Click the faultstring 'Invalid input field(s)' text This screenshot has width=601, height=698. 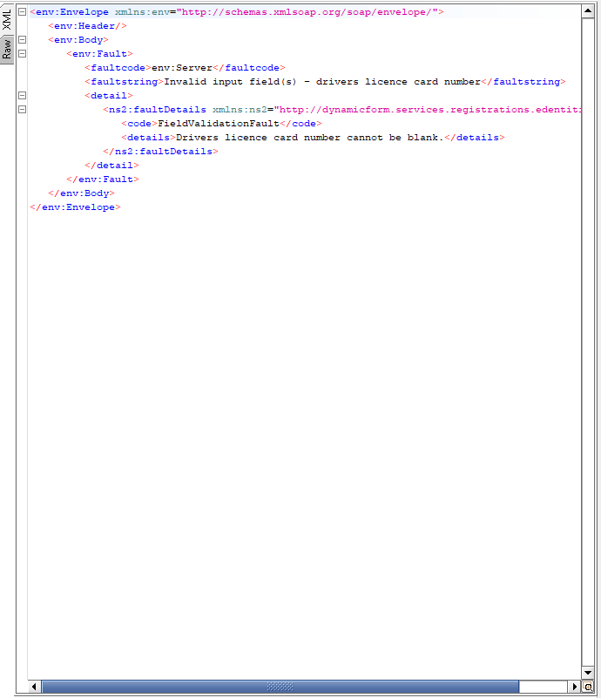pos(230,81)
